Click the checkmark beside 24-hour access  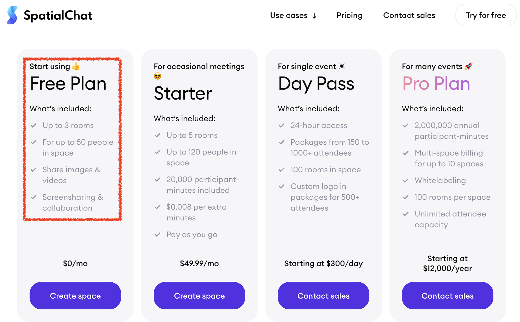click(282, 126)
